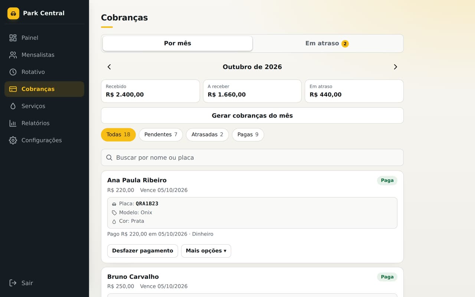Screen dimensions: 475x297
Task: Switch to the Em atraso tab
Action: tap(327, 43)
